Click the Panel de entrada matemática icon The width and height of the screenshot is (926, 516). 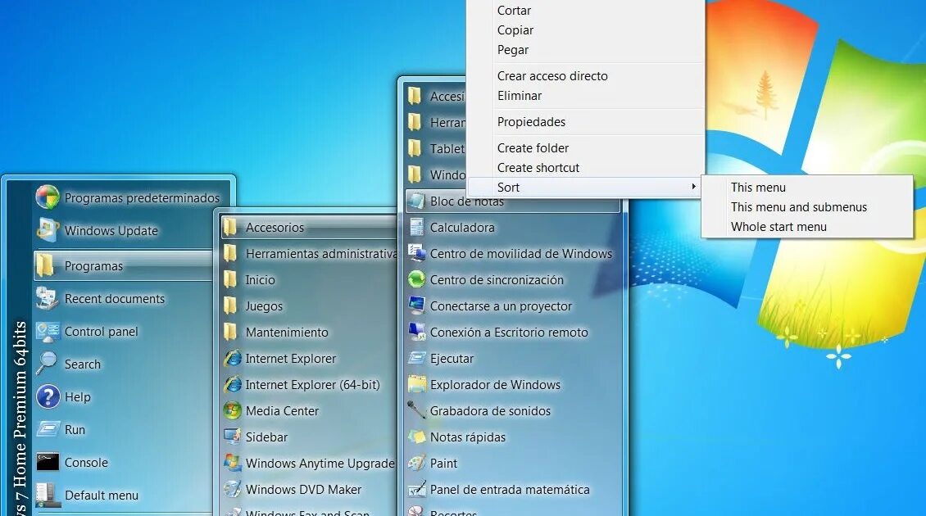[x=417, y=489]
